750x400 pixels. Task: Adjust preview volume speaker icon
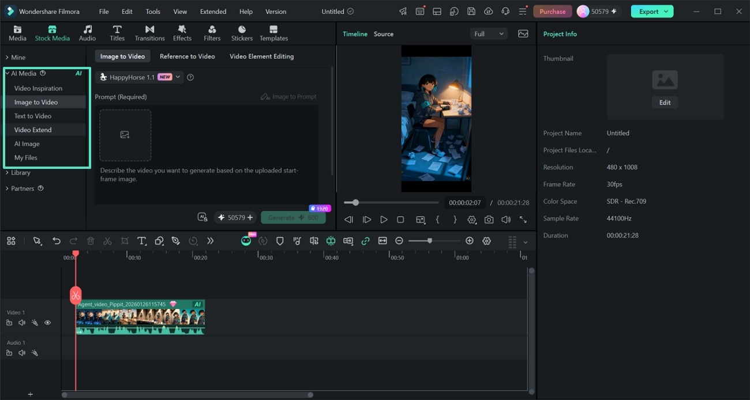coord(506,220)
